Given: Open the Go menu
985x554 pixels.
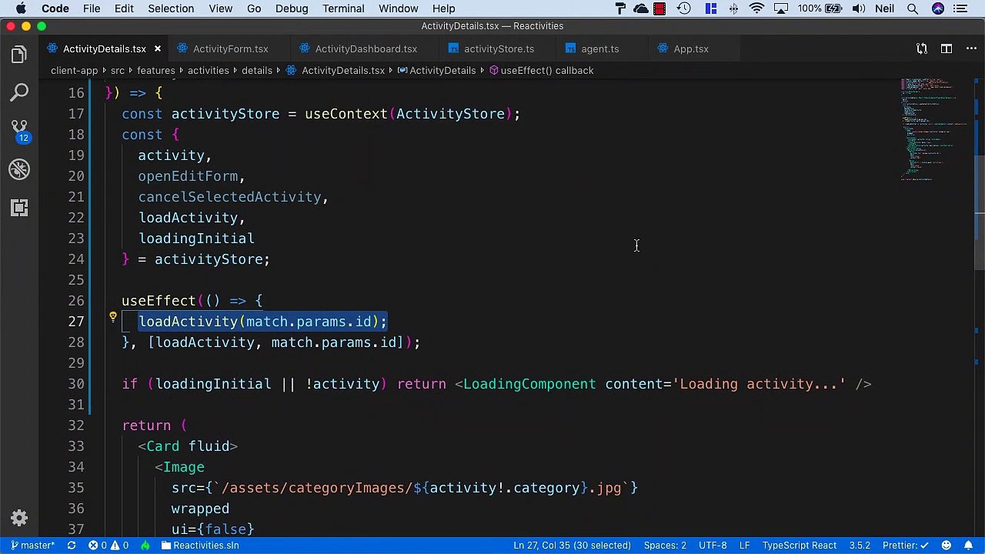Looking at the screenshot, I should click(x=254, y=8).
